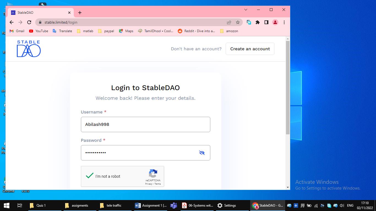Reload the page with the refresh icon
Screen dimensions: 376x211
tap(29, 22)
